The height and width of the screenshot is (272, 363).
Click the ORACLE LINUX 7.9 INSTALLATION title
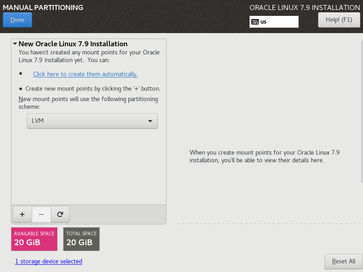click(x=304, y=7)
